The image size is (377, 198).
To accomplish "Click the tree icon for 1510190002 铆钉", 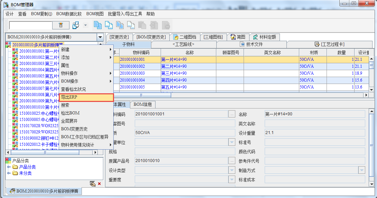I will tap(15, 138).
